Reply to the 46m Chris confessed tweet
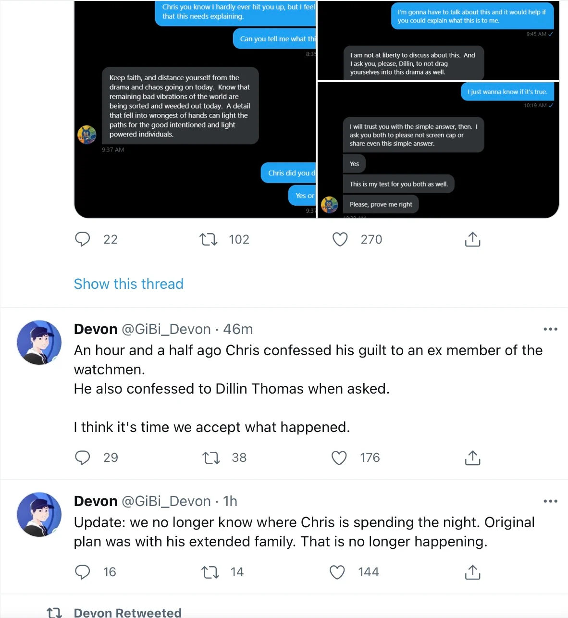Image resolution: width=568 pixels, height=618 pixels. [x=83, y=457]
